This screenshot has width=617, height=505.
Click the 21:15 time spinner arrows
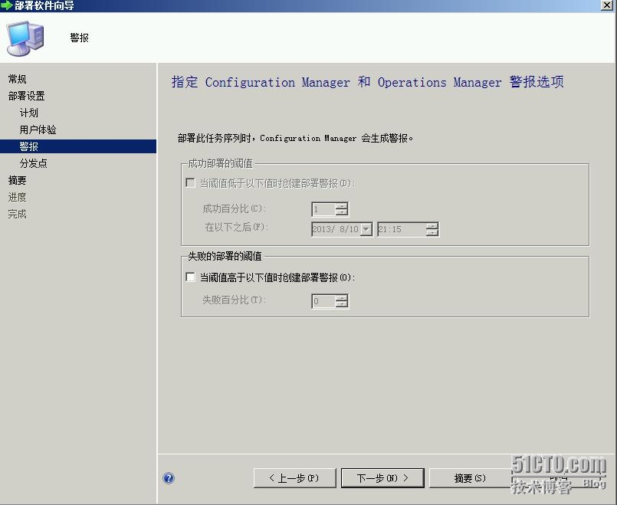(432, 229)
